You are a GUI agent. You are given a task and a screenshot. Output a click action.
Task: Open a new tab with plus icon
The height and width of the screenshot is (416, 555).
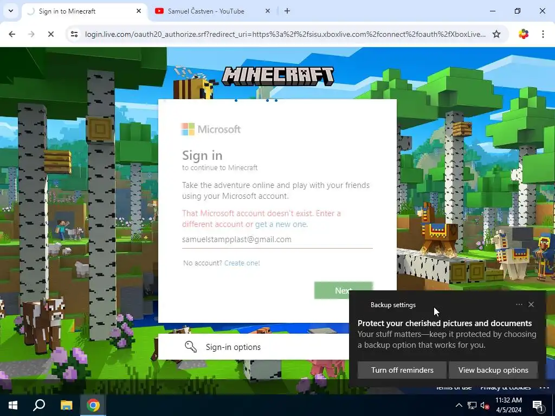(x=287, y=11)
